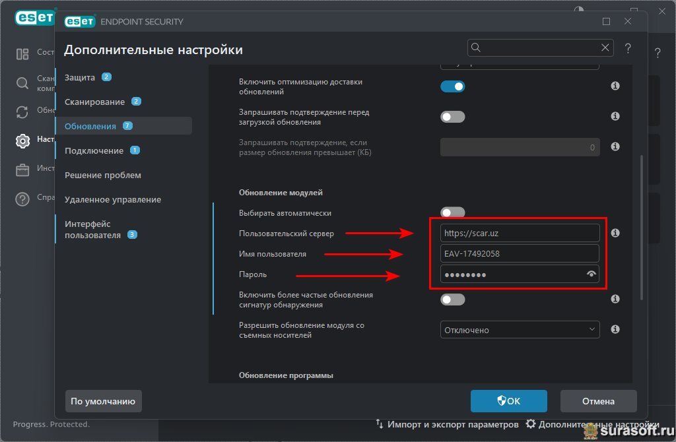Open computer scan icon in main sidebar
676x442 pixels.
[x=22, y=82]
